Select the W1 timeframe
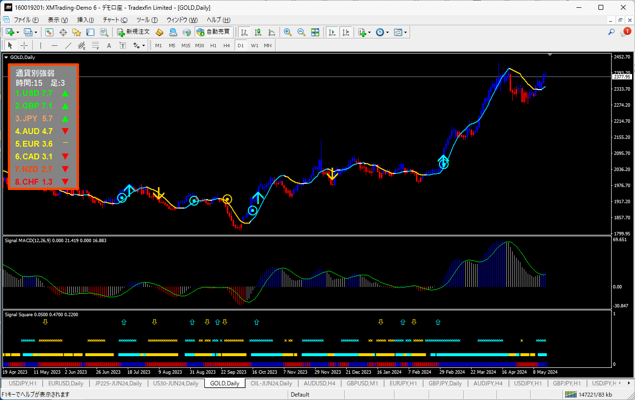 (255, 45)
